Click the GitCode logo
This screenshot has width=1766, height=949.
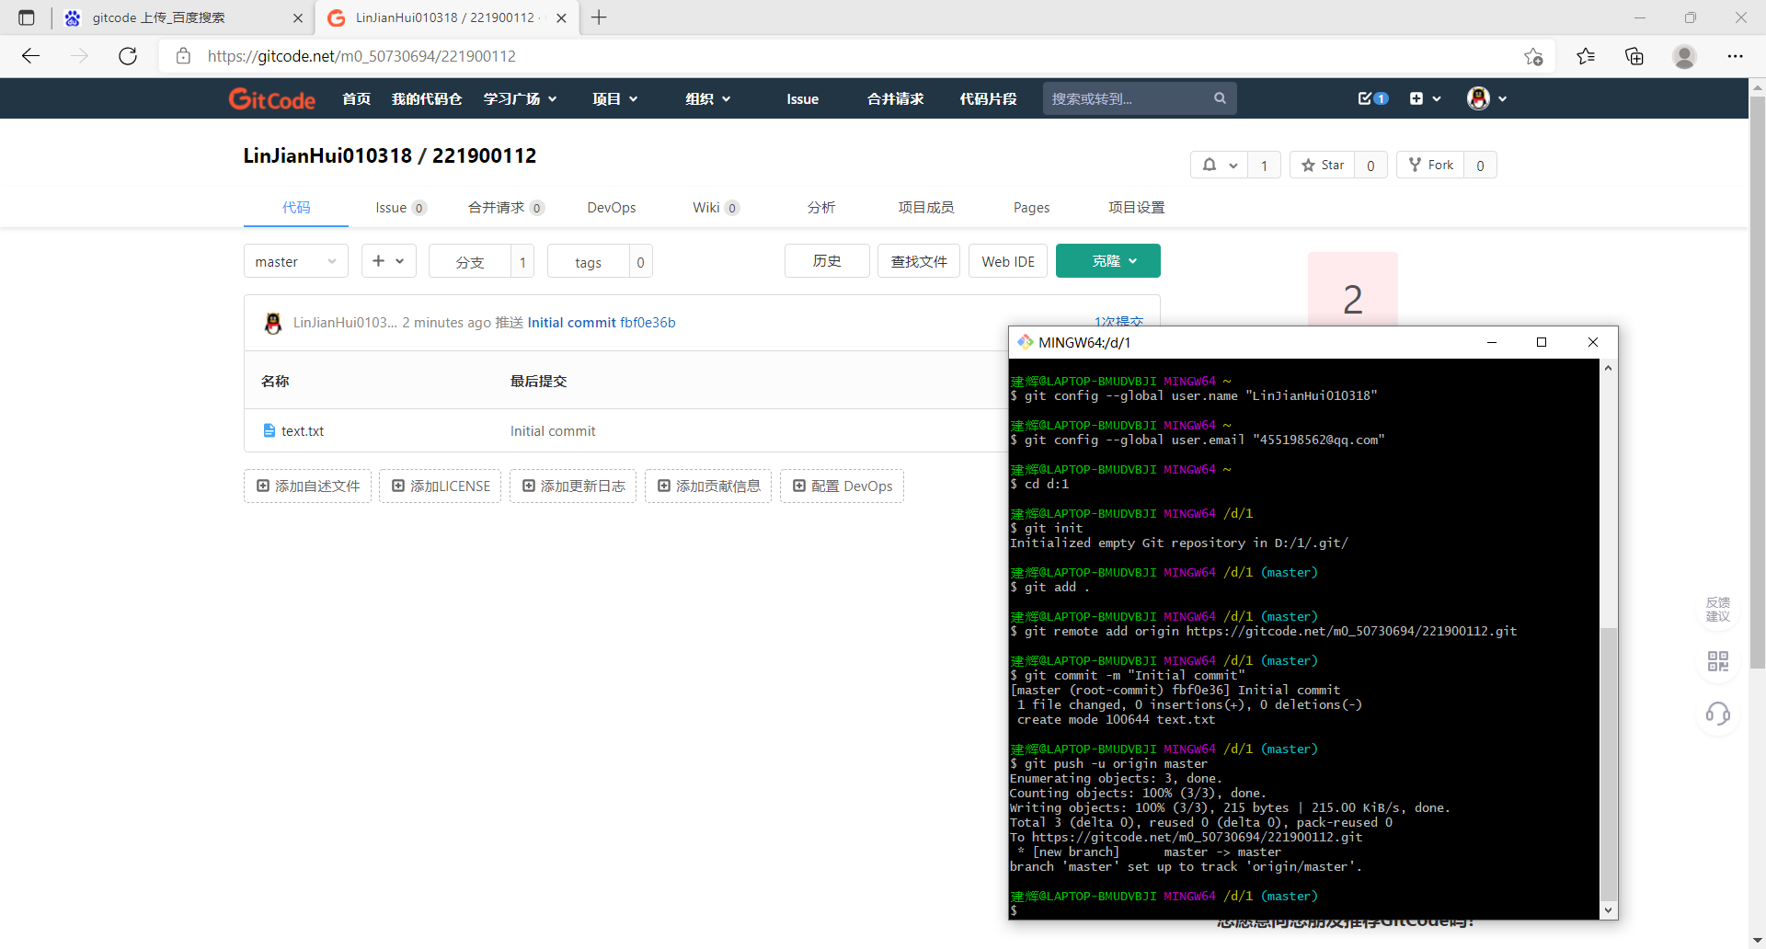pyautogui.click(x=271, y=98)
